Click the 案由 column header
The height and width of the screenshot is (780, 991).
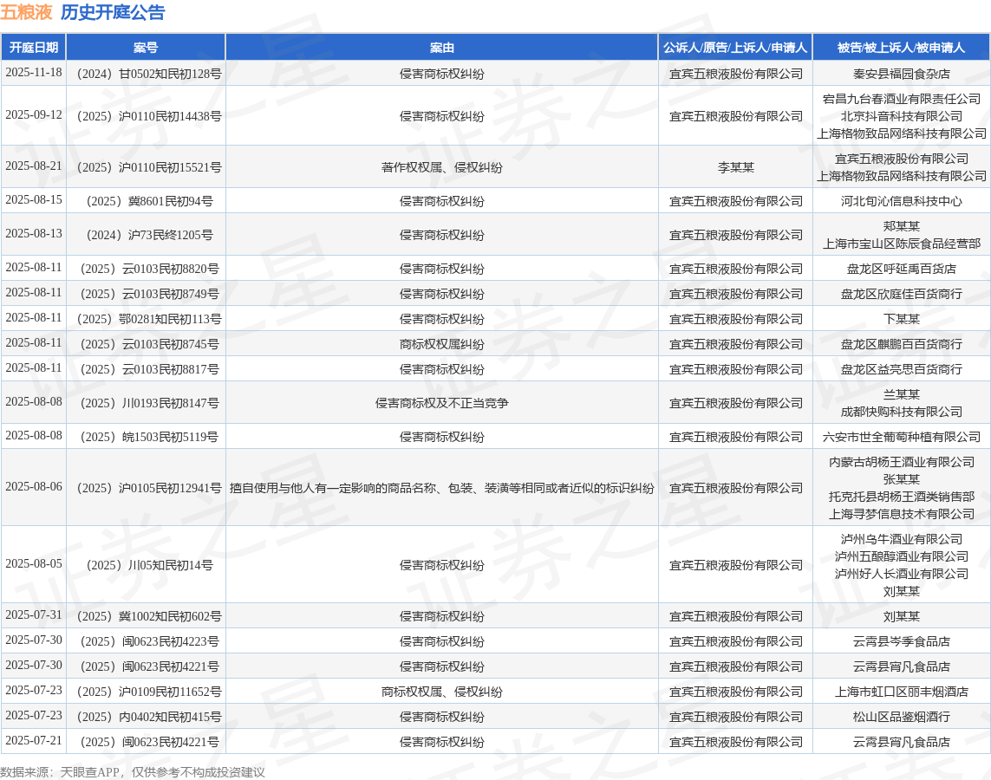442,48
